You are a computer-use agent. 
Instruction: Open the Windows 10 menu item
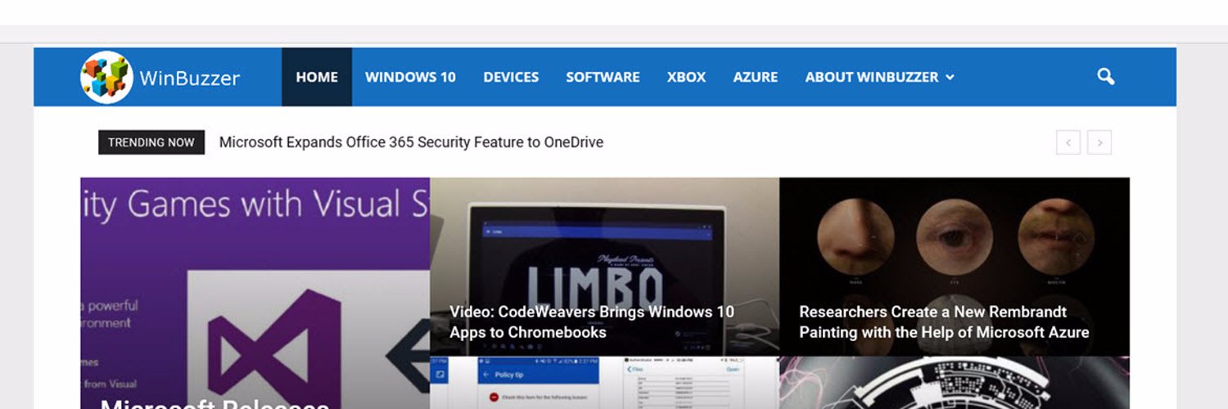410,77
